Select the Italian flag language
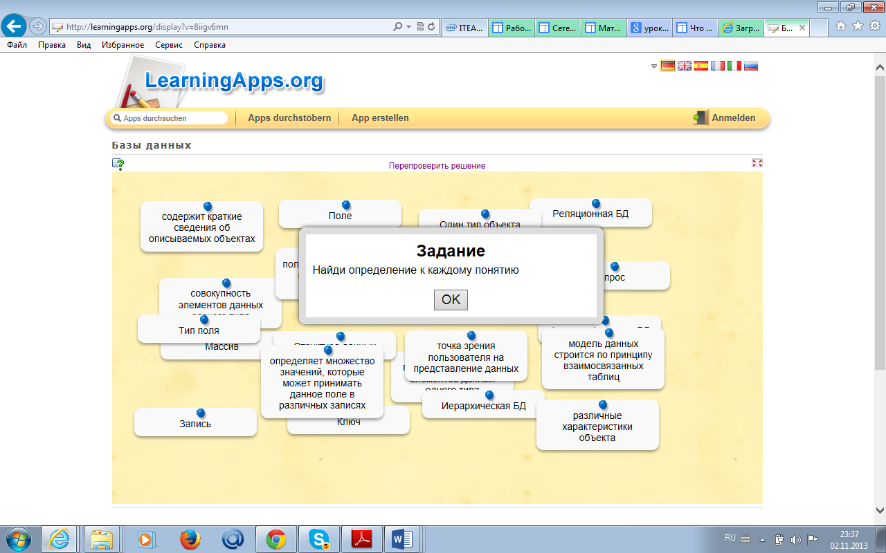 point(734,66)
